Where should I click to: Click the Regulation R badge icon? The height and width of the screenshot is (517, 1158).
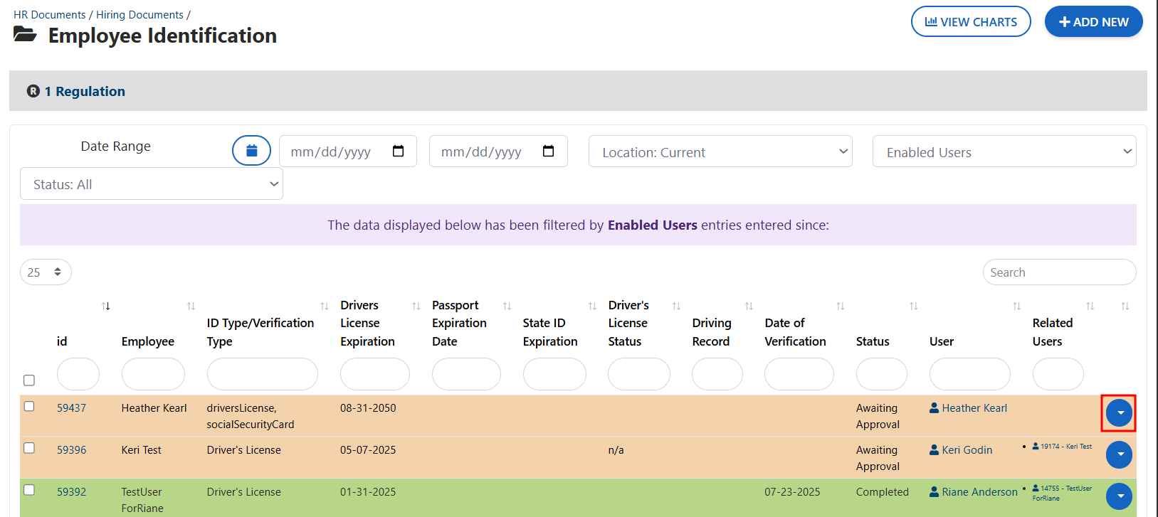coord(33,91)
